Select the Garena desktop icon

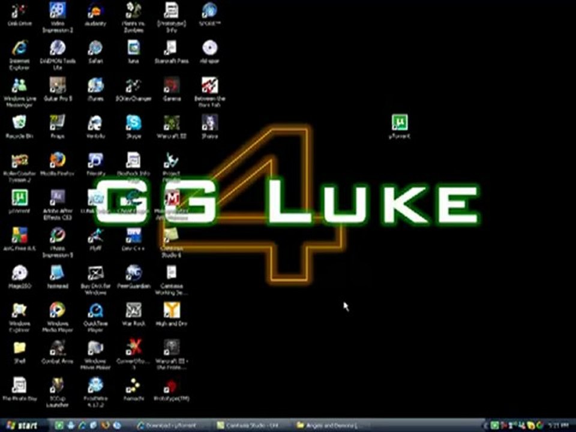(172, 89)
